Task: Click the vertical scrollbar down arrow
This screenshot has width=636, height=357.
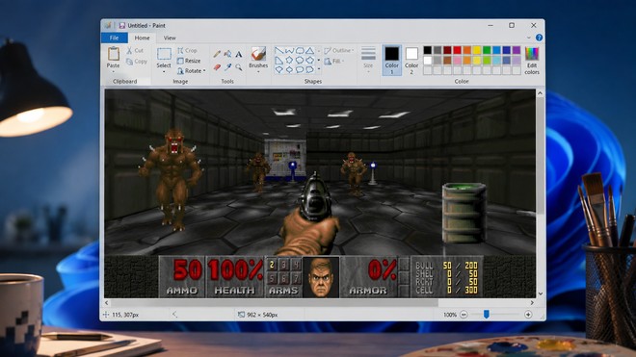Action: [x=541, y=293]
